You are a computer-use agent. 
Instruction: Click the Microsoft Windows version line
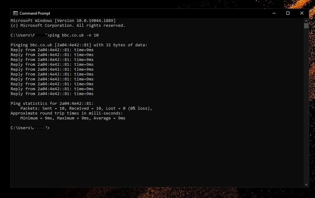click(x=63, y=20)
